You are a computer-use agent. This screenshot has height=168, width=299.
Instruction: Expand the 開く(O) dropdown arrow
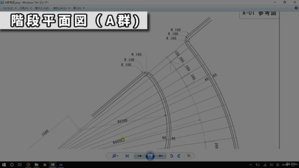(84, 8)
